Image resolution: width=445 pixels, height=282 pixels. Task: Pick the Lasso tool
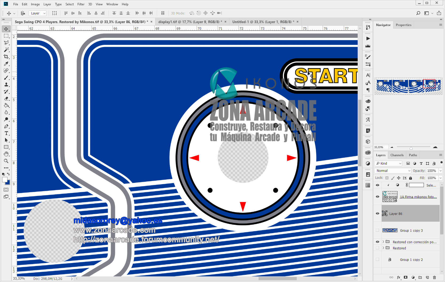point(6,43)
